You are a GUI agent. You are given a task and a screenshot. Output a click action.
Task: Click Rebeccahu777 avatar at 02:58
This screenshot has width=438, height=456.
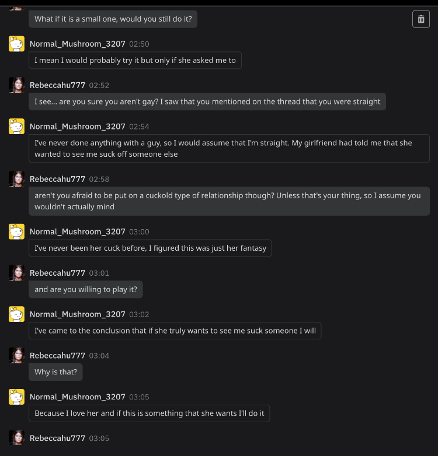click(x=16, y=179)
